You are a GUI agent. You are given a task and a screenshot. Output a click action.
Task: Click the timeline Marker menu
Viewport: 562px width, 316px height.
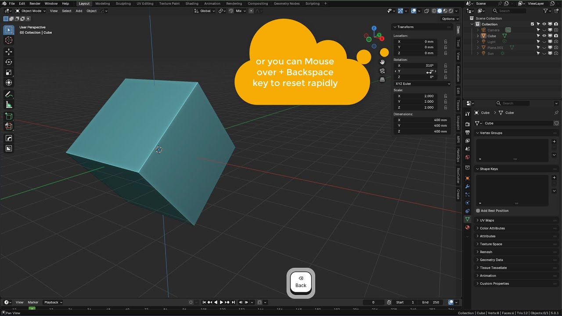[x=33, y=302]
